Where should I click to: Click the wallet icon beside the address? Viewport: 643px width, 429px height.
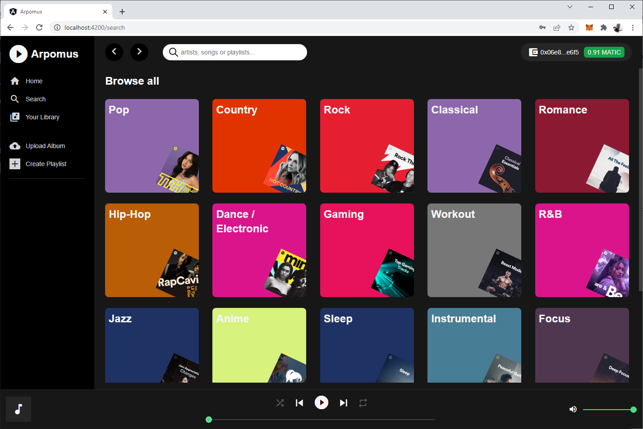(533, 52)
